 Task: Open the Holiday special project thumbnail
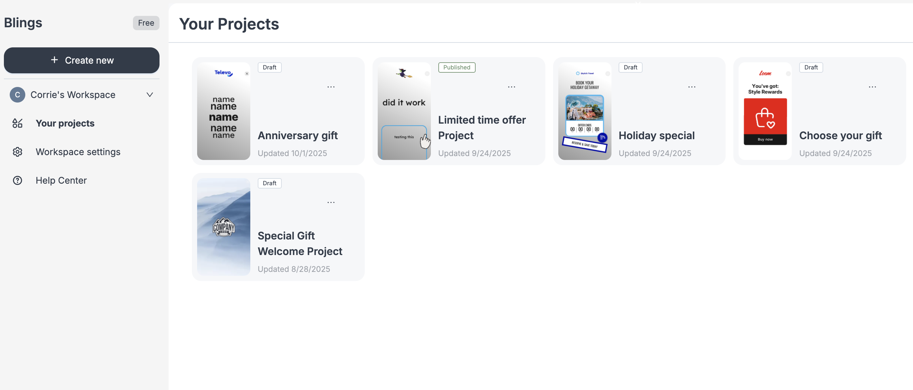point(585,111)
